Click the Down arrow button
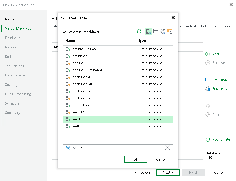Screen dimensions: 236x181 [213, 115]
